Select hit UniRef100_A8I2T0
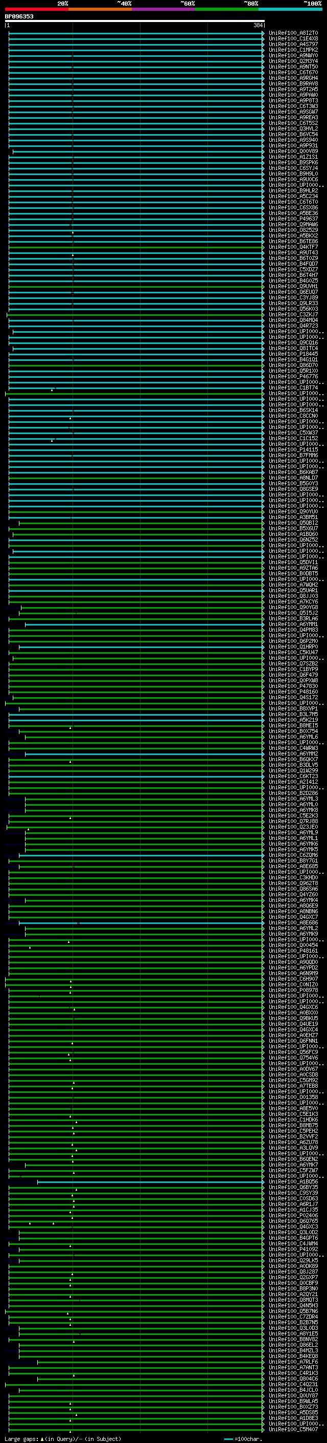Viewport: 327px width, 1443px height. [293, 33]
